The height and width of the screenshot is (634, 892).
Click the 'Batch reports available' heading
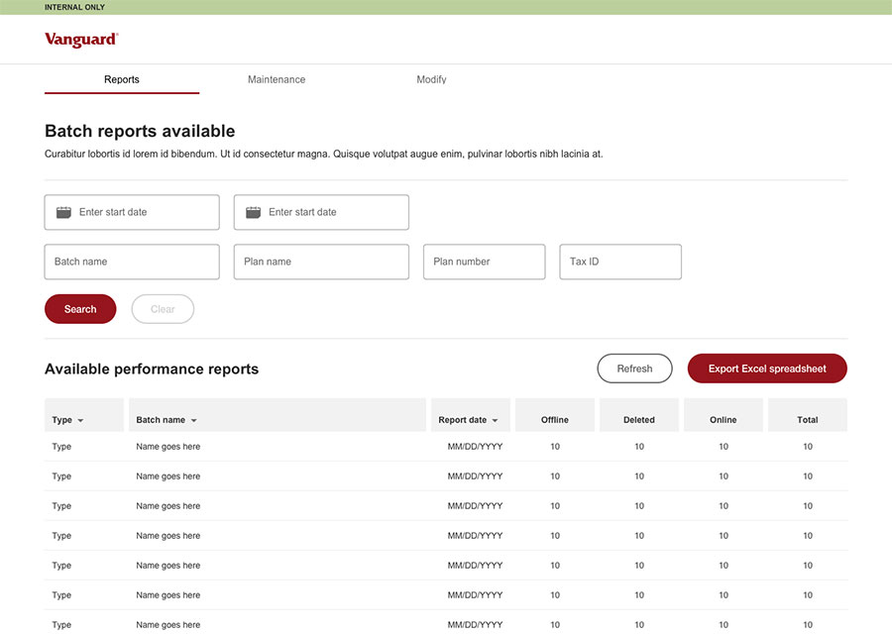140,131
